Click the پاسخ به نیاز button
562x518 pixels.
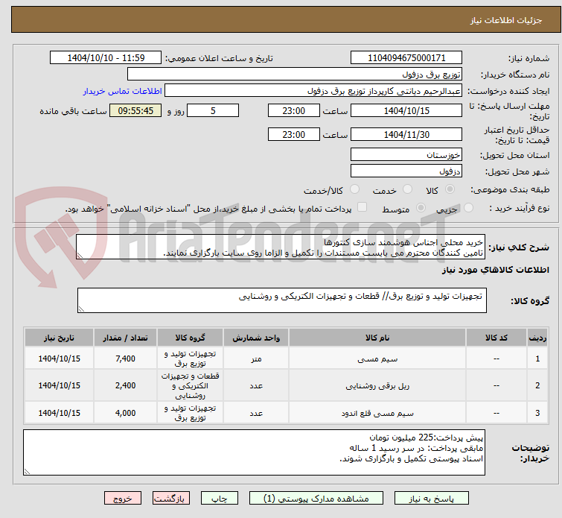(431, 499)
